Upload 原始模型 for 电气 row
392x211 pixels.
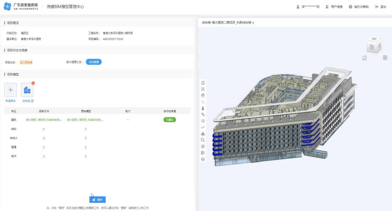click(x=86, y=156)
